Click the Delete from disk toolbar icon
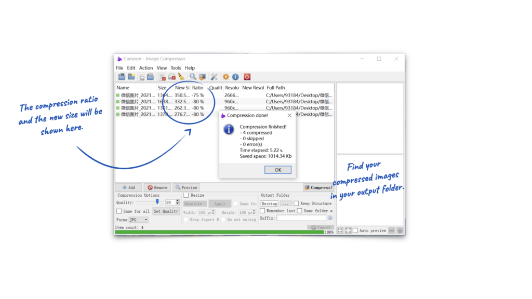The height and width of the screenshot is (299, 532). coord(171,77)
